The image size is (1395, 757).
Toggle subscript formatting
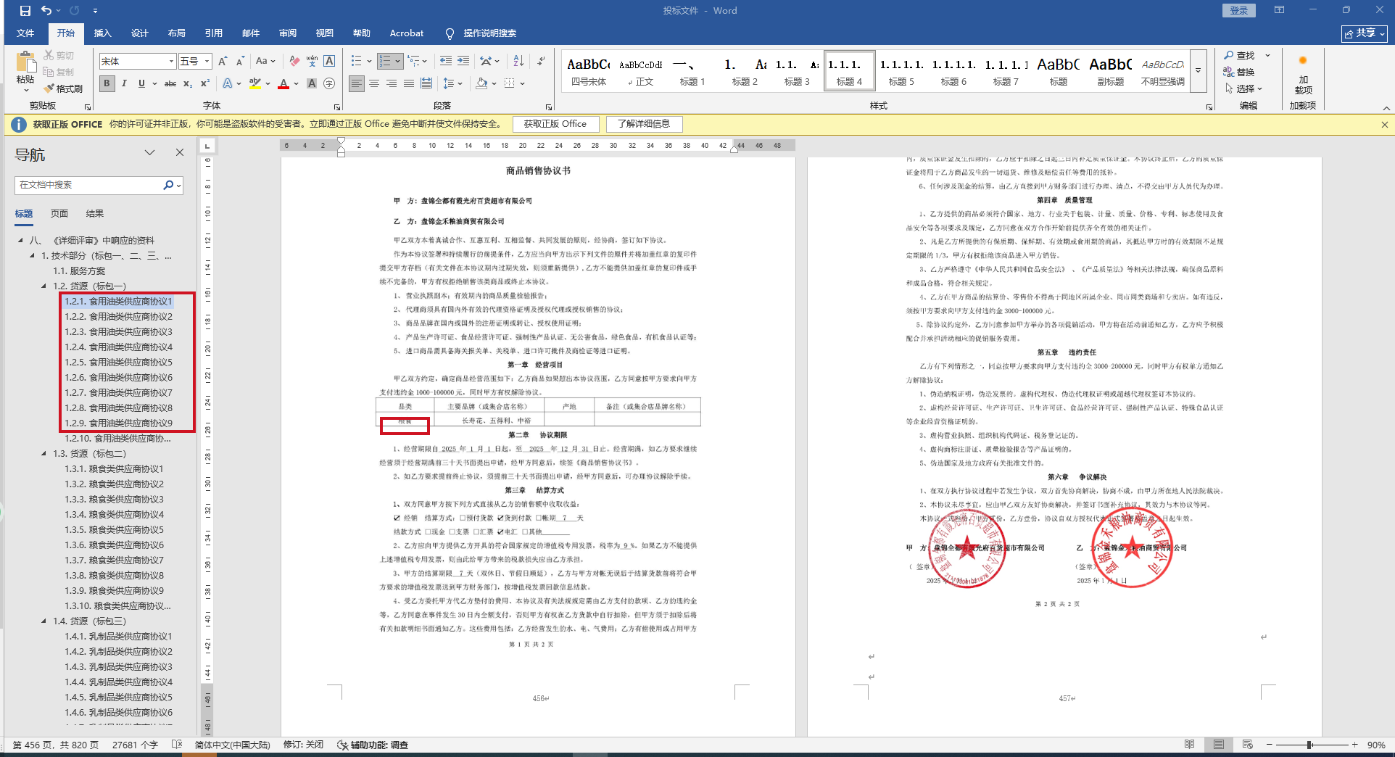[188, 83]
